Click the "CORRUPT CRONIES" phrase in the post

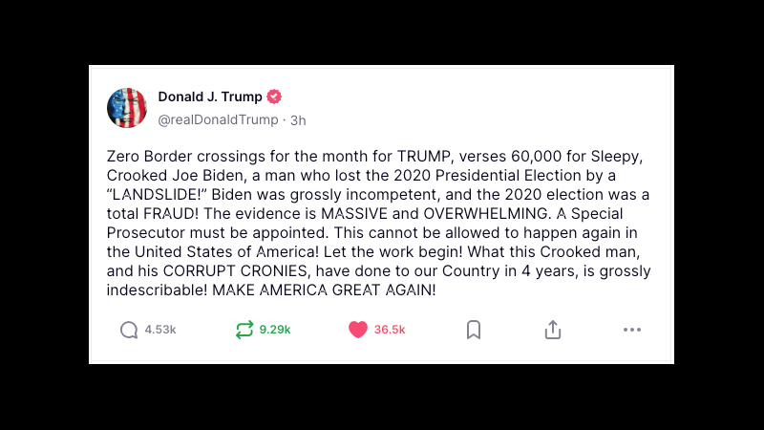[235, 271]
